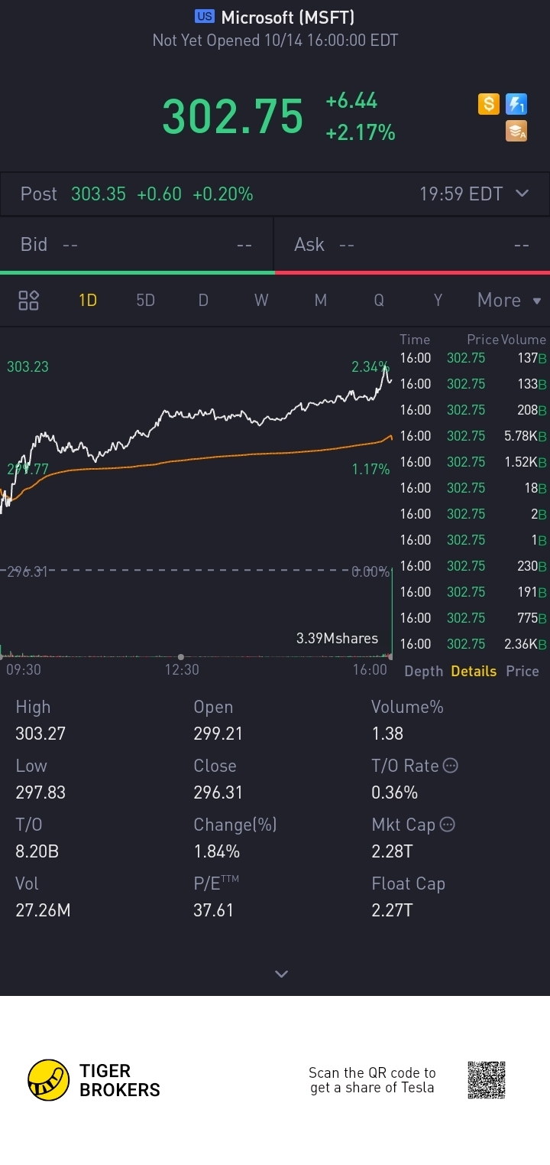550x1165 pixels.
Task: Tap the P/E TTM value 37.61
Action: pos(214,910)
